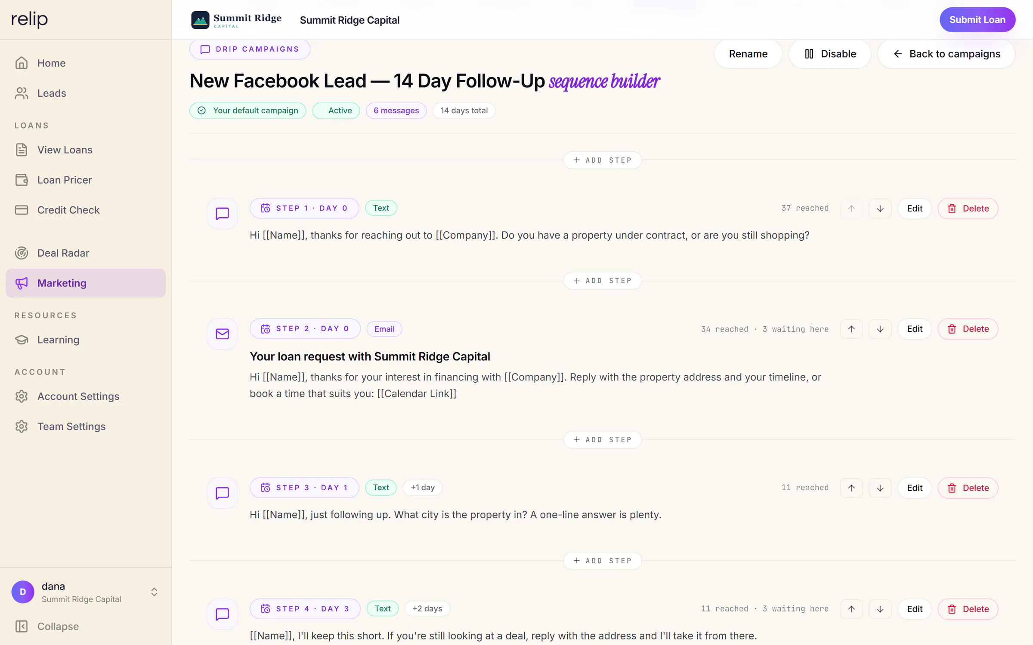Select Marketing in sidebar
This screenshot has height=645, width=1033.
(x=86, y=283)
